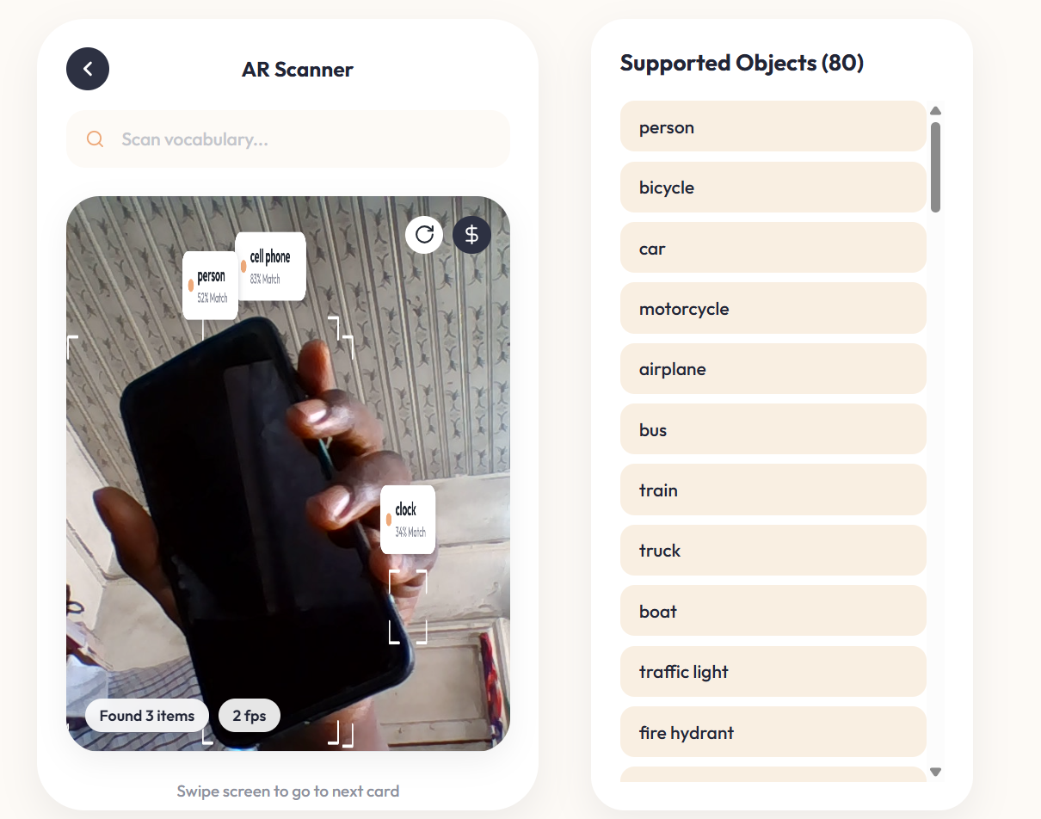Choose the airplane list item

click(773, 369)
